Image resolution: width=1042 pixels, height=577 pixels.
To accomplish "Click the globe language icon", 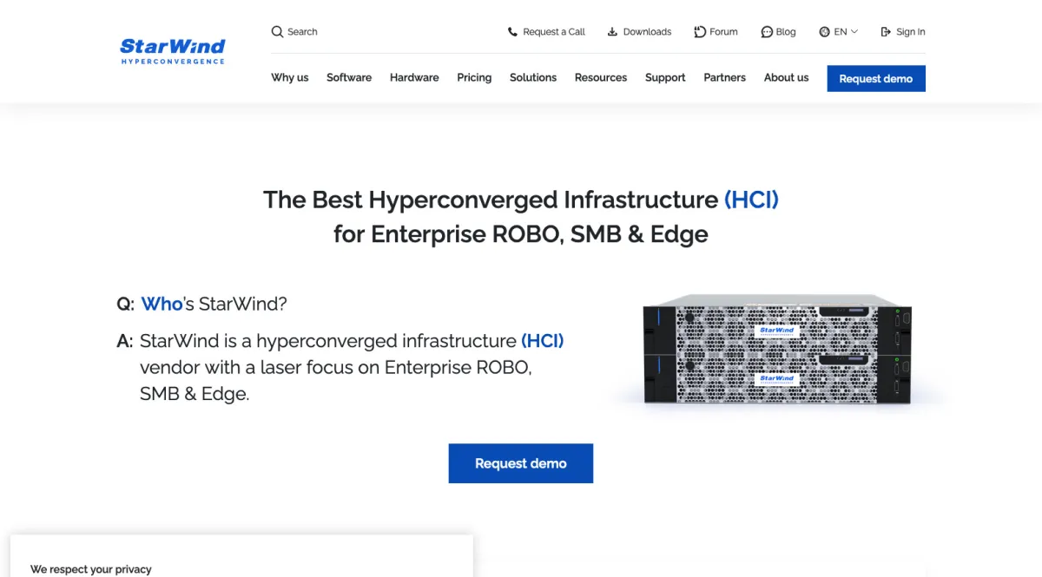I will [x=825, y=32].
